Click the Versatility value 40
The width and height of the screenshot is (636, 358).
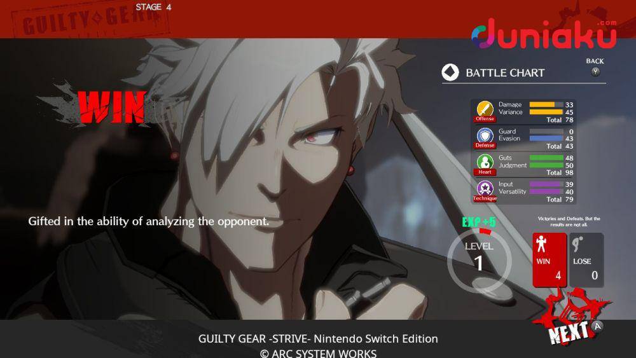(x=569, y=192)
